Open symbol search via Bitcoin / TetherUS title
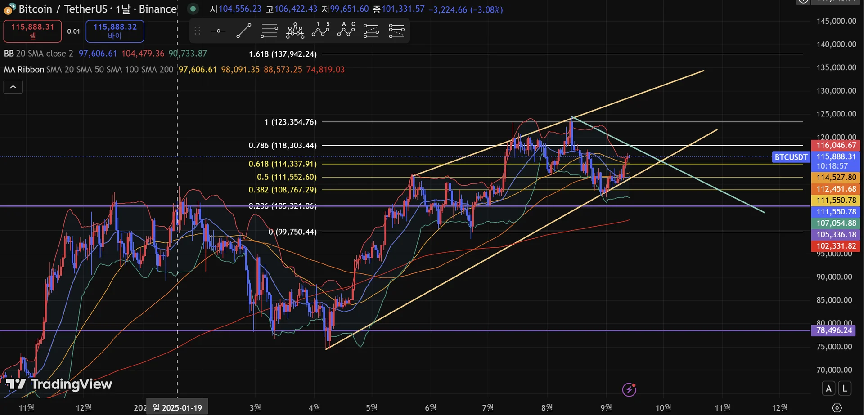The image size is (864, 415). tap(98, 9)
